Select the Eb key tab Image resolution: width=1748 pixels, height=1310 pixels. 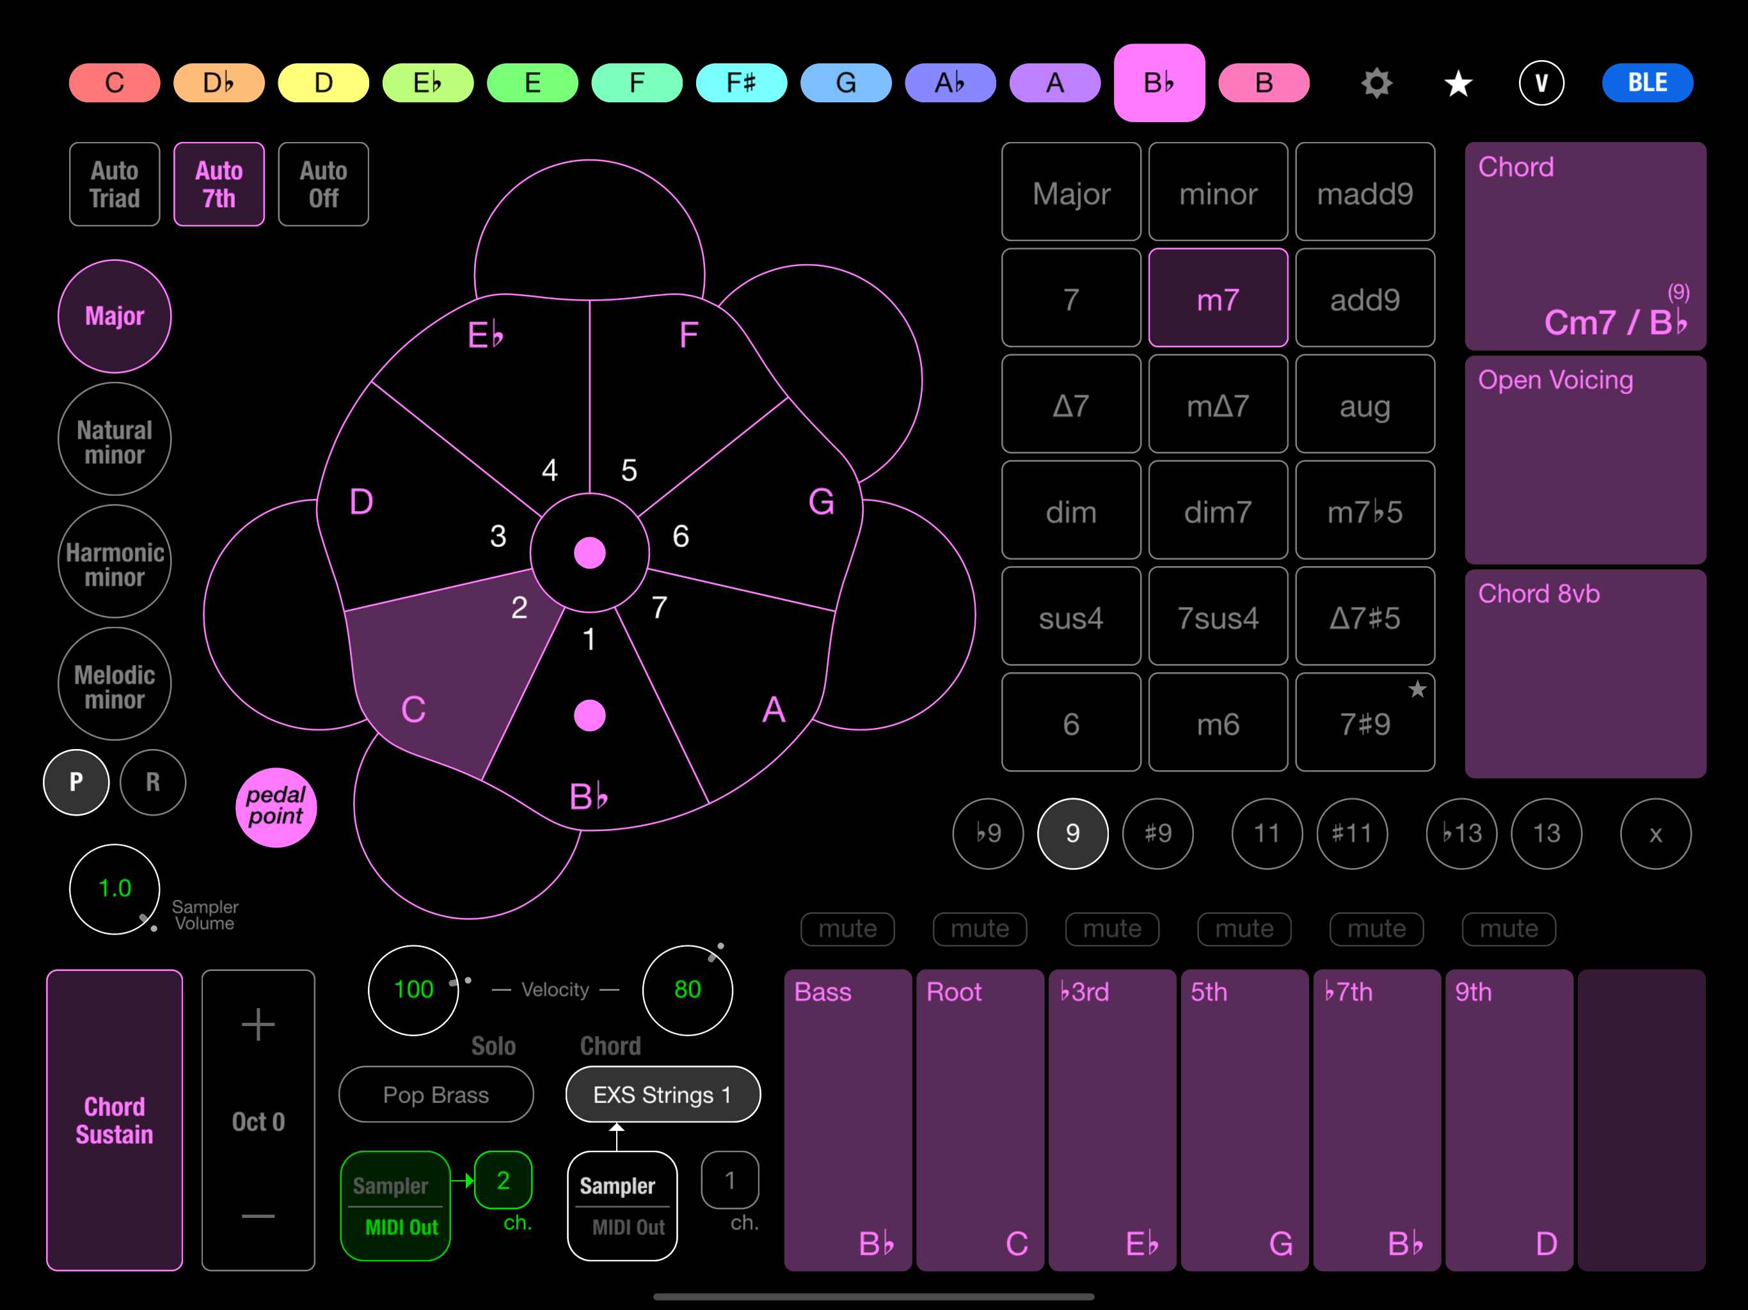[x=427, y=82]
